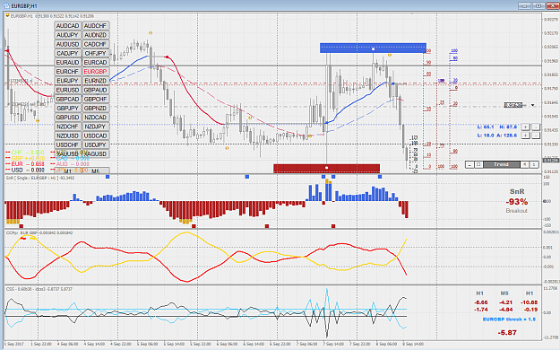Open CADCHF from the symbol panel
The height and width of the screenshot is (350, 560).
point(95,44)
